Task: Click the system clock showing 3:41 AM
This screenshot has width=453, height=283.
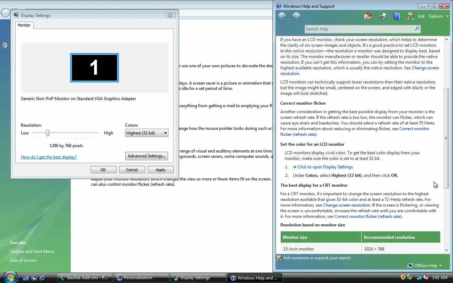Action: point(440,278)
